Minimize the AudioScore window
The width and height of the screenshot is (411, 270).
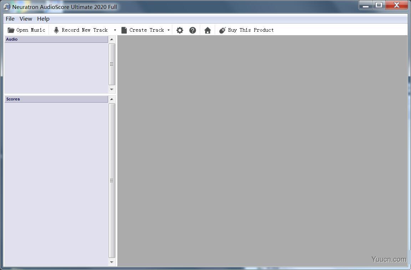click(x=366, y=5)
